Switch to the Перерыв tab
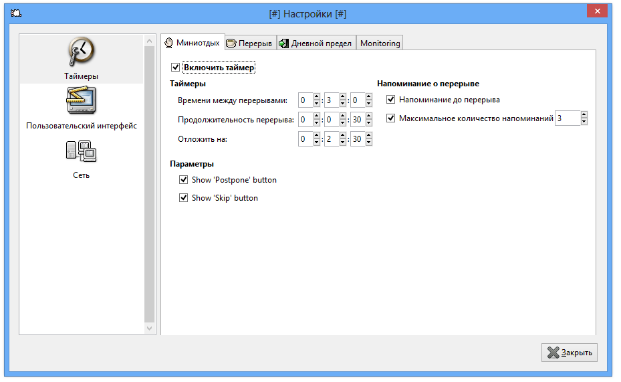Viewport: 621px width, 382px height. [250, 43]
